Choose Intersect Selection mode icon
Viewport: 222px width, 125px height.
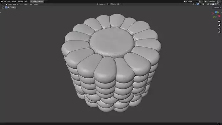(15, 7)
